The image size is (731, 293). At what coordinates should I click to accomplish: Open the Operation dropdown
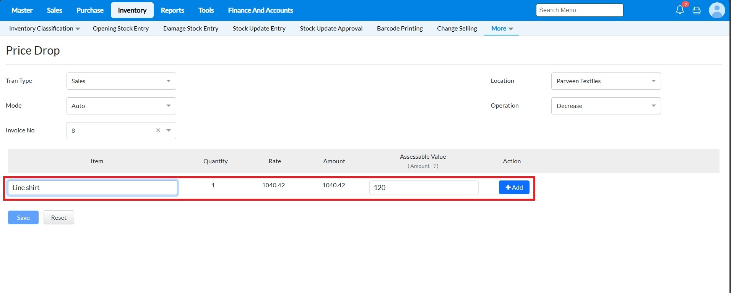(606, 106)
